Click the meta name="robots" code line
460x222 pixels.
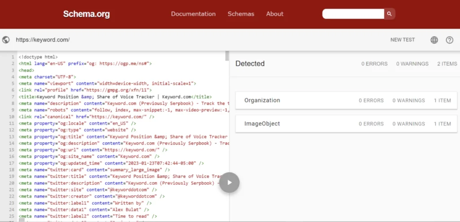(124, 110)
